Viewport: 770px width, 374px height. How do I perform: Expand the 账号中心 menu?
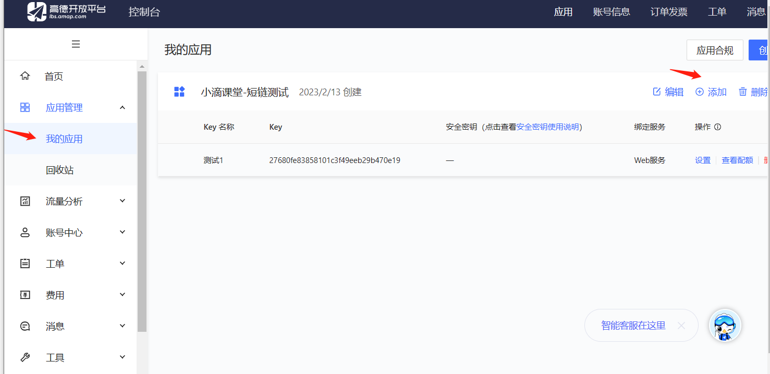pyautogui.click(x=122, y=232)
